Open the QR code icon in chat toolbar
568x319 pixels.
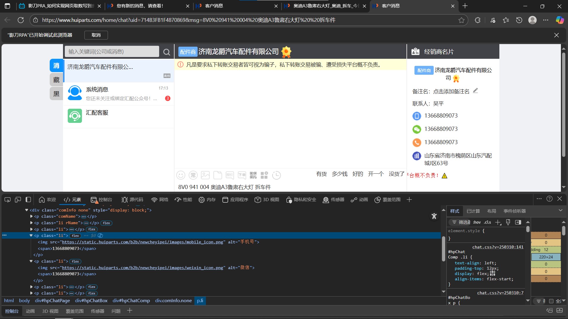pyautogui.click(x=253, y=175)
